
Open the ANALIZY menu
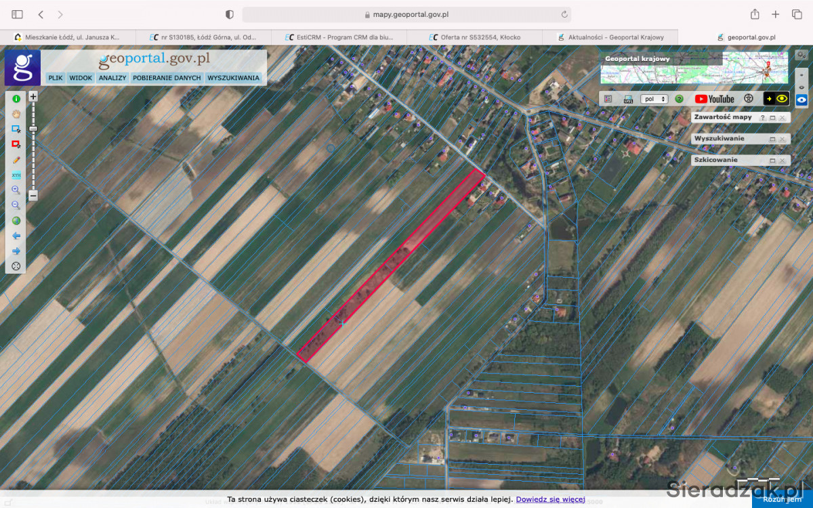(x=112, y=78)
